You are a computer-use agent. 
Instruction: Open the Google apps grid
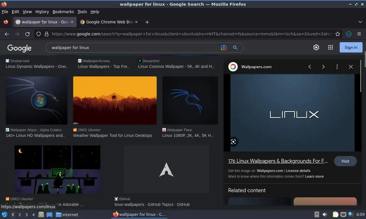331,48
